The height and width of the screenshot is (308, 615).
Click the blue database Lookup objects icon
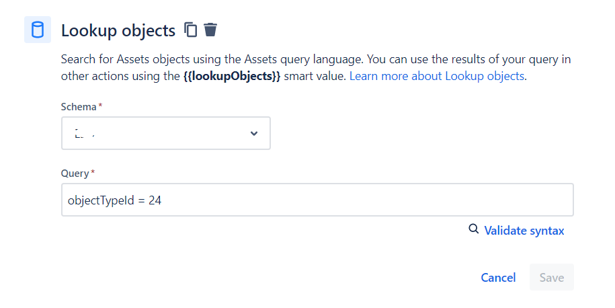pos(38,30)
